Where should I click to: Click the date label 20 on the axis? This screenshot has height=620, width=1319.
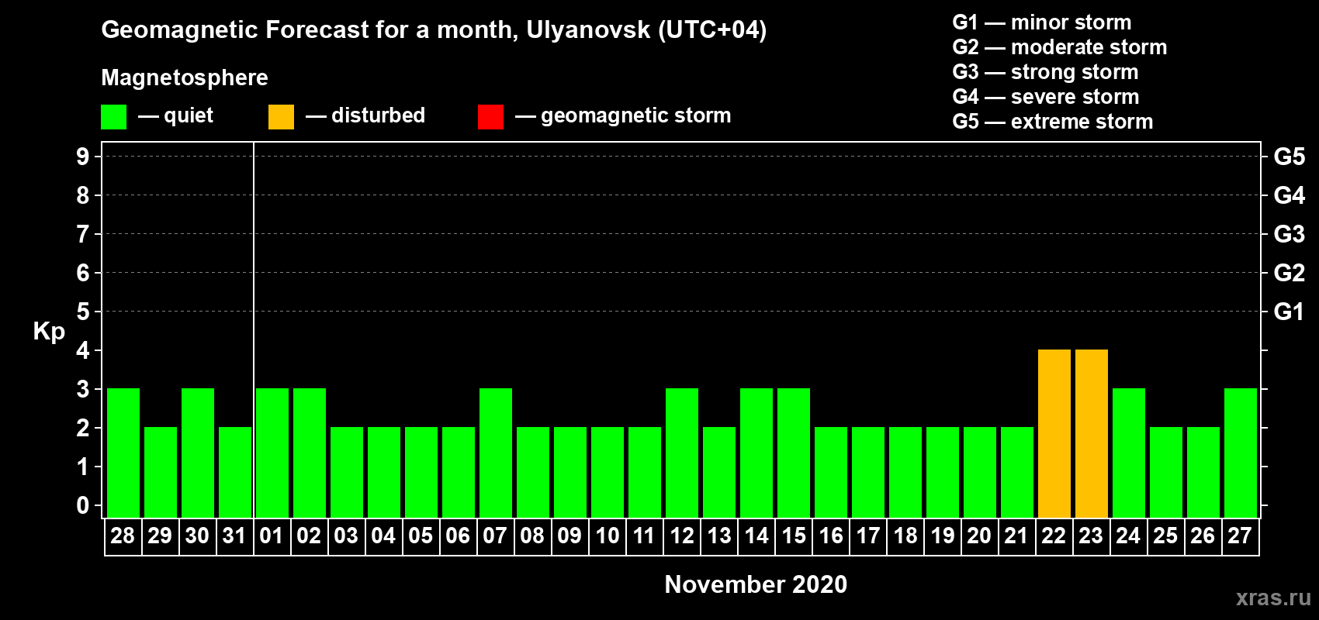979,536
